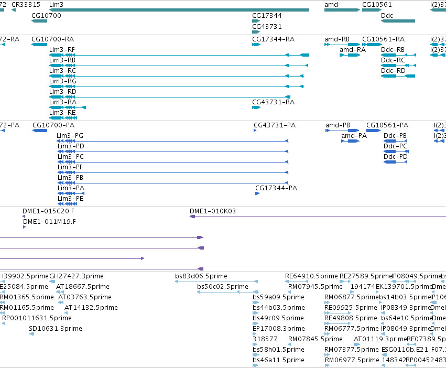The image size is (446, 368).
Task: Select the CG10561-PA protein bar
Action: point(374,131)
